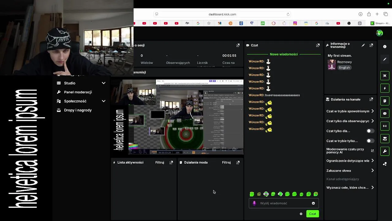Switch to the Stream - Ki... browser tab
Viewport: 392px width, 221px height.
(x=380, y=23)
